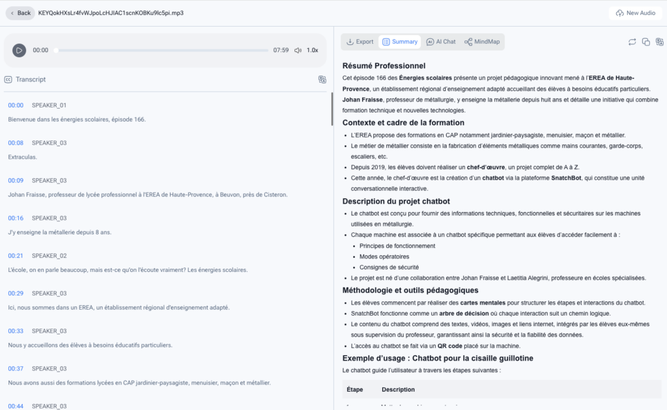Click the transcript panel scrollbar

click(x=332, y=104)
